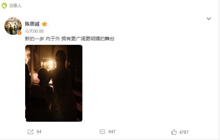Click the 今天00:00 timestamp link
The height and width of the screenshot is (140, 220).
point(34,31)
